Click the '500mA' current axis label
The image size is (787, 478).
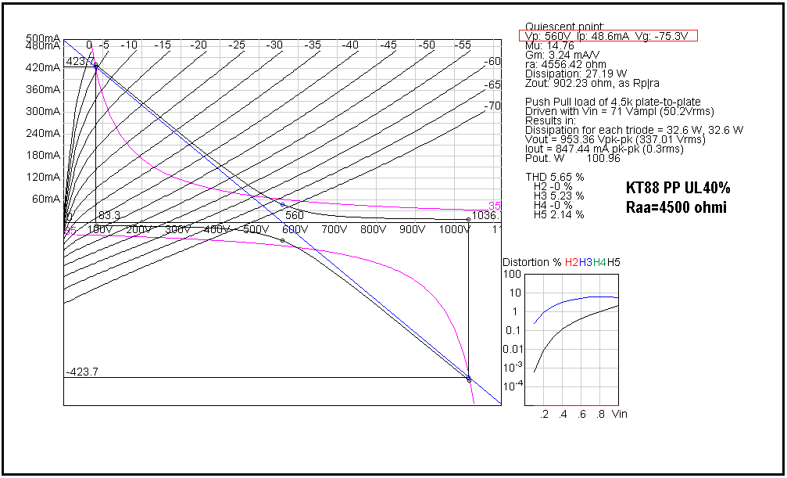[x=44, y=38]
